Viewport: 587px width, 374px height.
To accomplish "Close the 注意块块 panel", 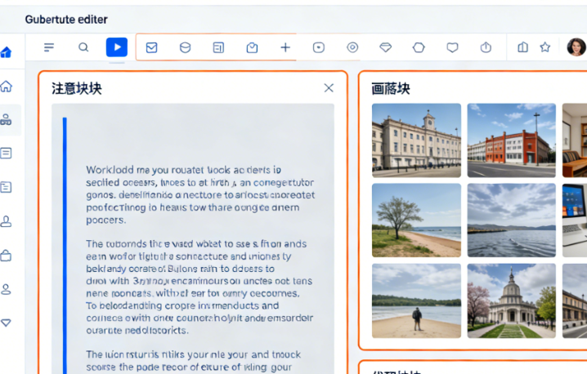I will pos(329,88).
